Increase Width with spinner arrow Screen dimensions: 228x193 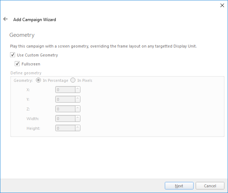pyautogui.click(x=78, y=117)
